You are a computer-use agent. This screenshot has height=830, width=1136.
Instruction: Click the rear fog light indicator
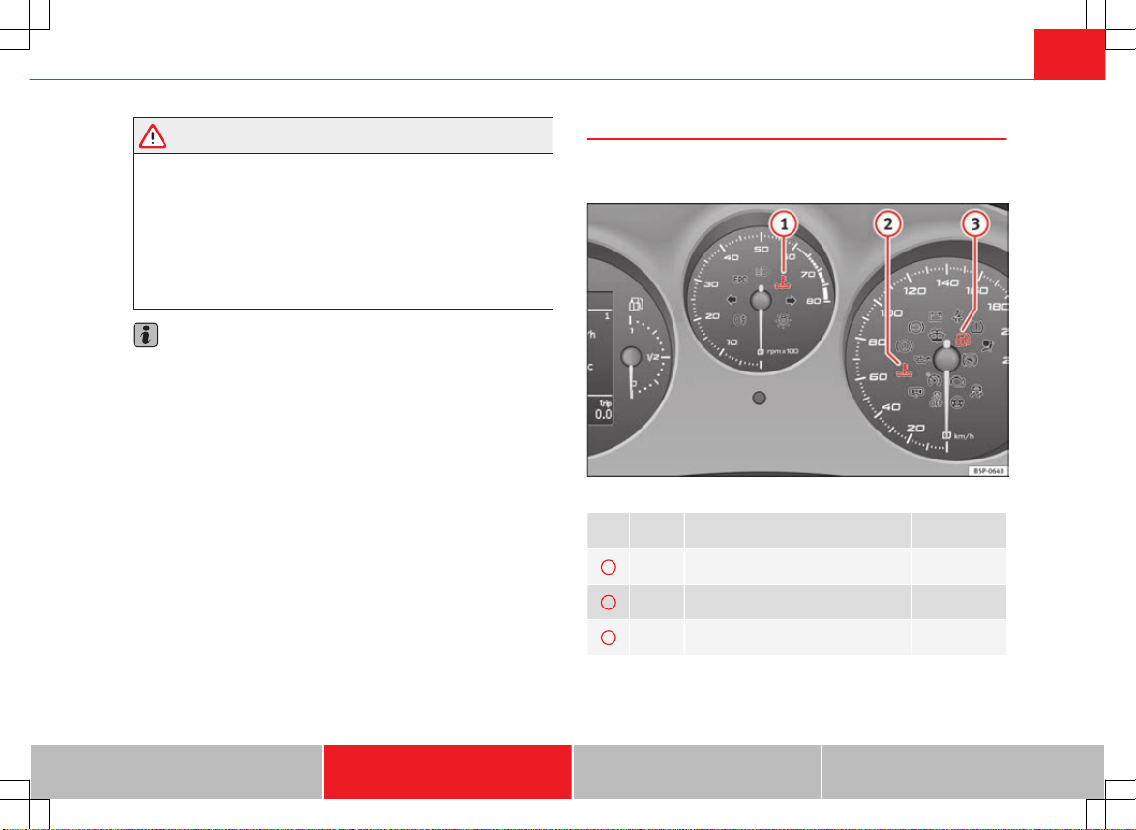pos(739,319)
